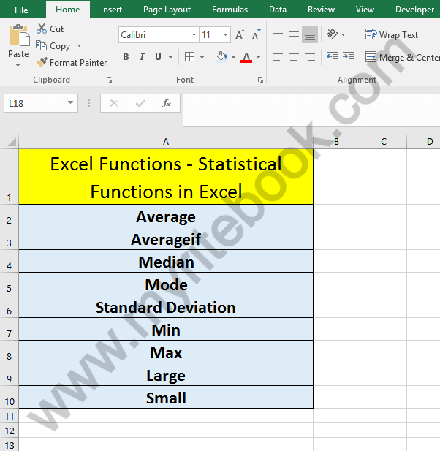Toggle Wrap Text

(391, 35)
